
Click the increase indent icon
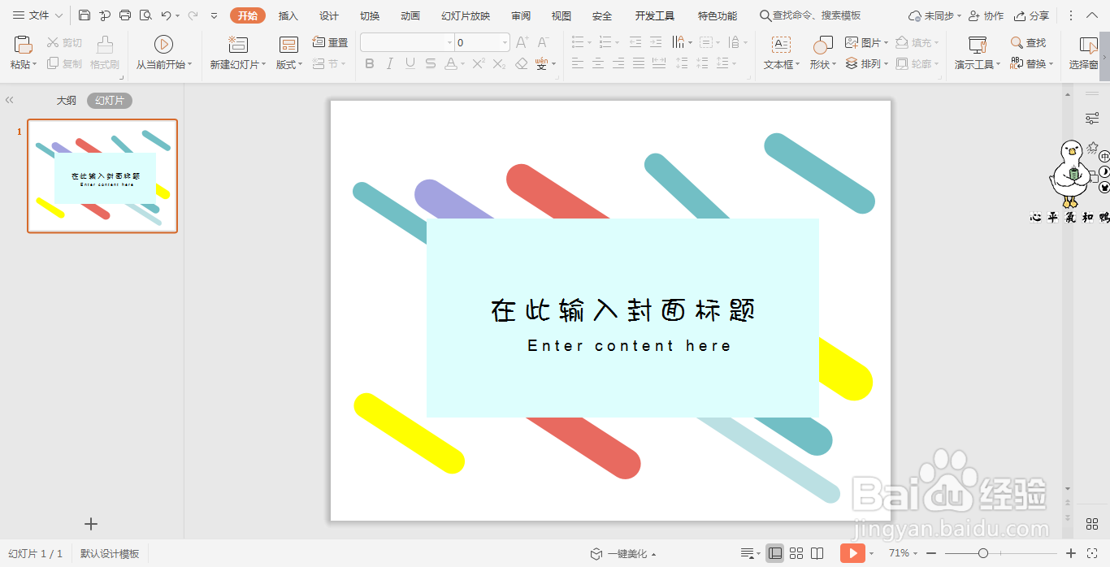657,42
